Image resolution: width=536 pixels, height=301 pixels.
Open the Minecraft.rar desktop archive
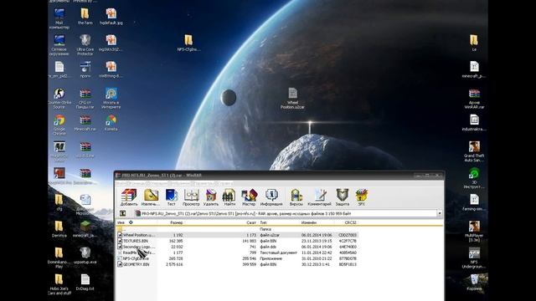(85, 123)
